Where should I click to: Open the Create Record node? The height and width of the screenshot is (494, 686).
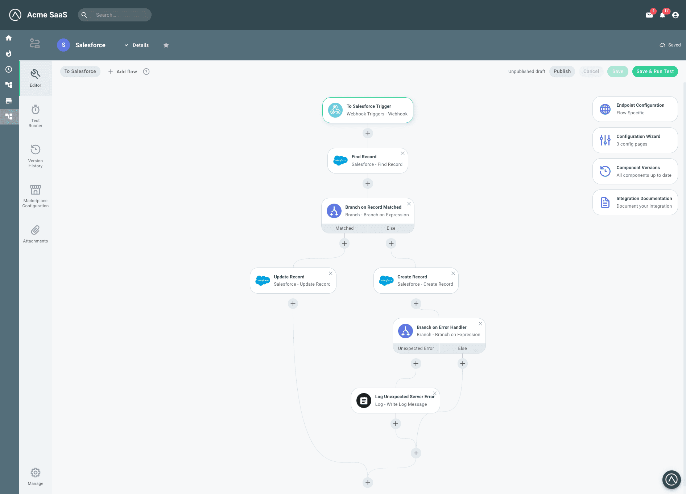pyautogui.click(x=416, y=281)
